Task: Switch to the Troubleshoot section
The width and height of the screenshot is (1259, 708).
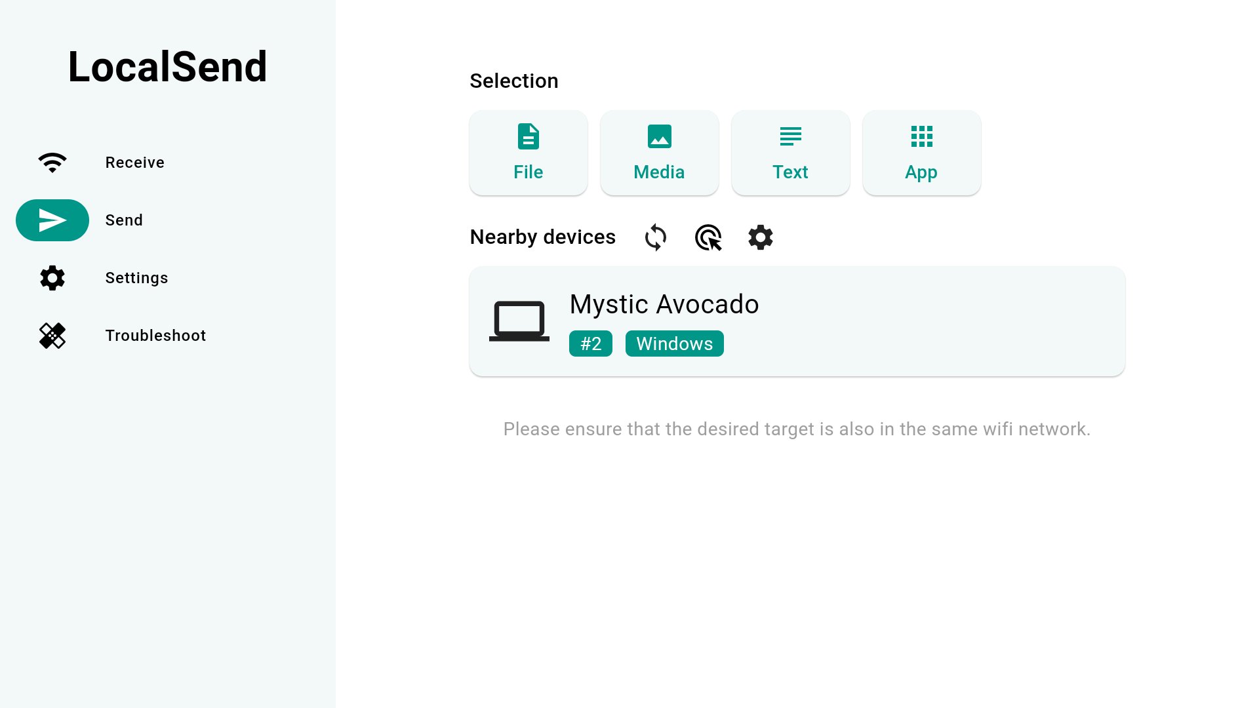Action: click(x=155, y=336)
